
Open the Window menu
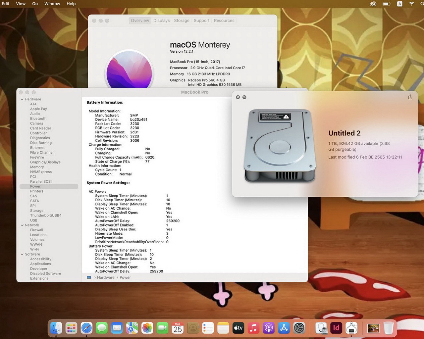[x=52, y=4]
